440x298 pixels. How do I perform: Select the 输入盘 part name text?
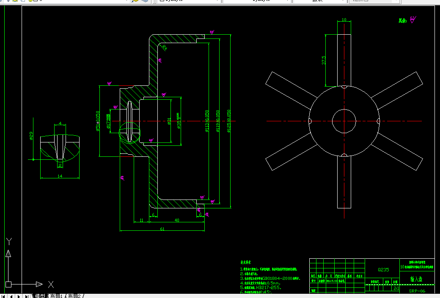[x=416, y=279]
